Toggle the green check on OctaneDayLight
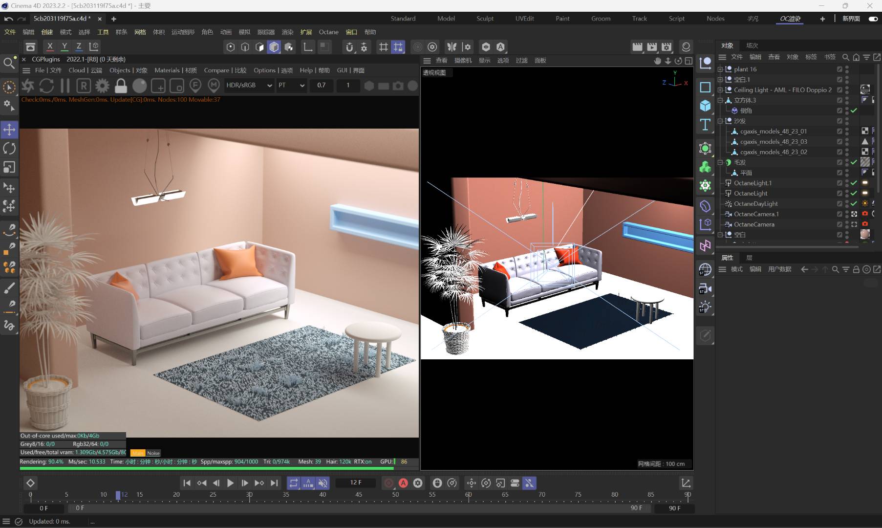 pos(854,203)
